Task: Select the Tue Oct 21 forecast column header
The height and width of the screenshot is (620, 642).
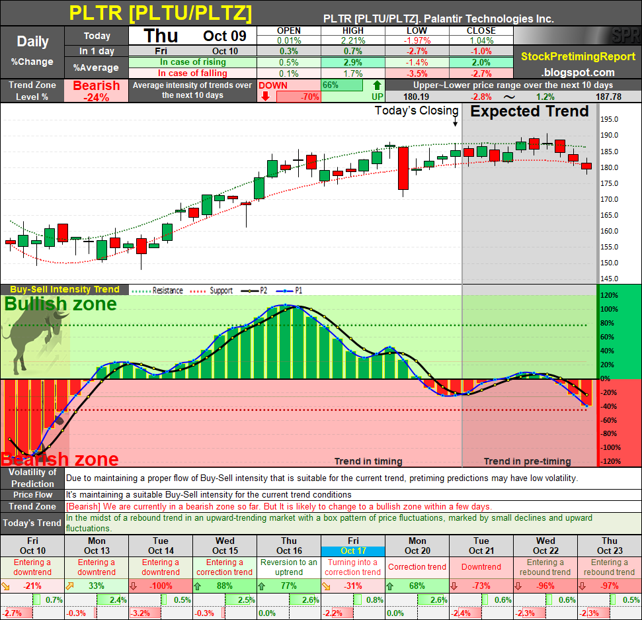Action: tap(481, 546)
